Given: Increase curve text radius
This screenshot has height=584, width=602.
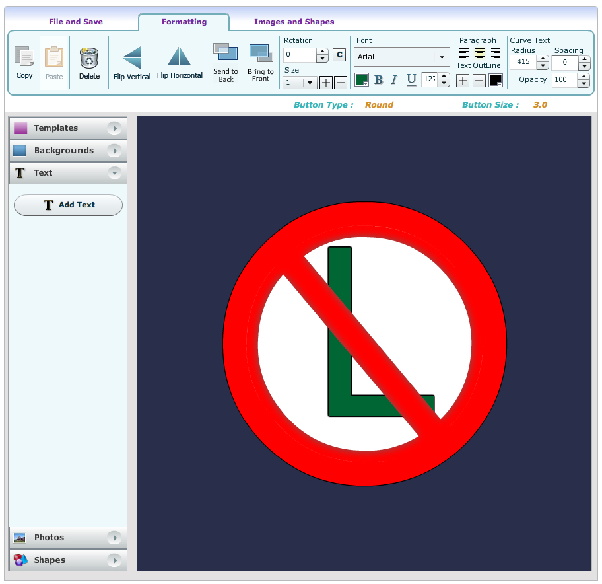Looking at the screenshot, I should point(543,58).
